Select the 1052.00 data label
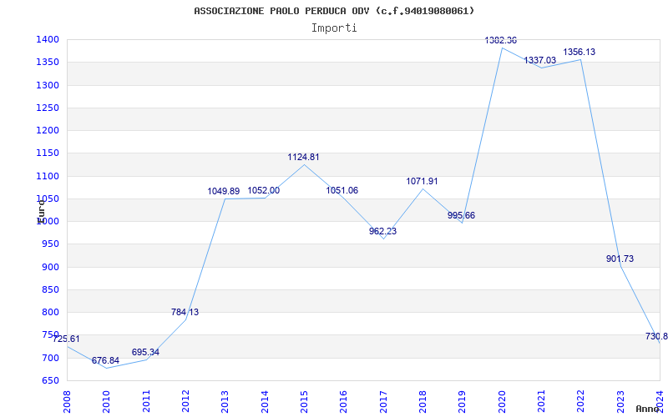This screenshot has height=417, width=668. click(x=264, y=191)
